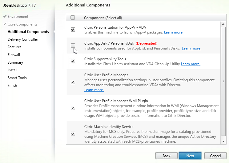Select the Delivery Controller step
229x163 pixels.
click(x=23, y=39)
